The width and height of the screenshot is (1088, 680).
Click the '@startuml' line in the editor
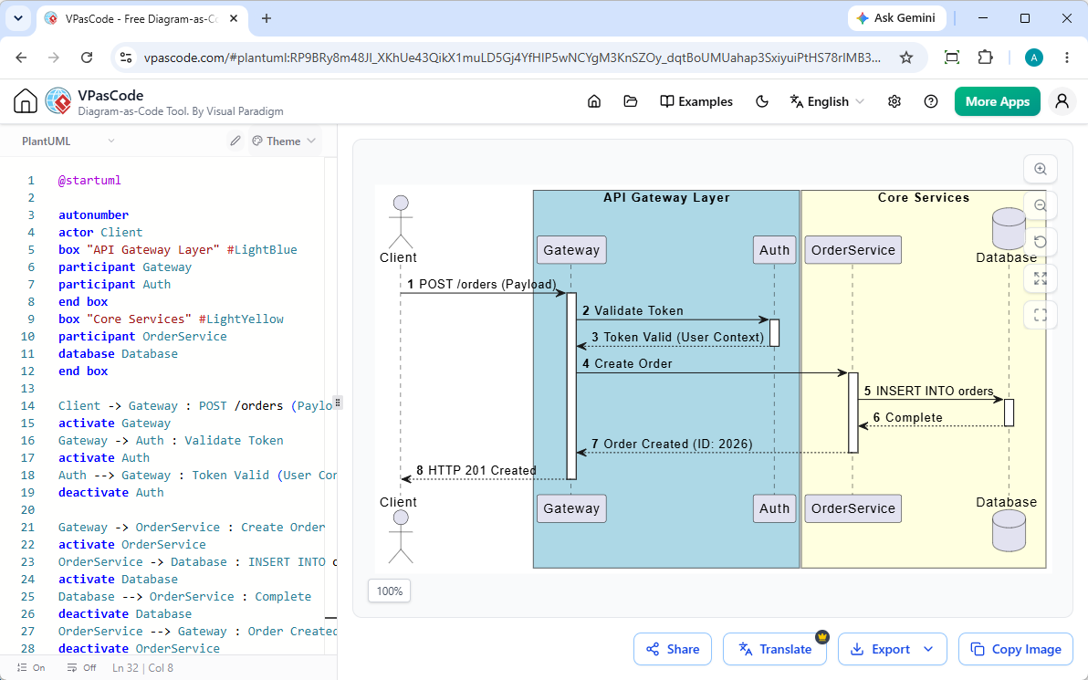(89, 181)
